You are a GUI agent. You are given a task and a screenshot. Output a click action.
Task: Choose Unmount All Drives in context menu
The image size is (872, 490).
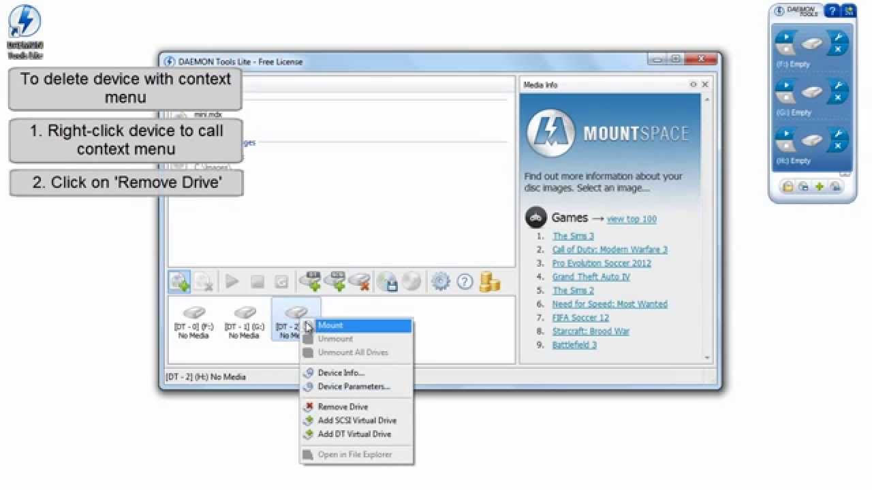point(356,353)
